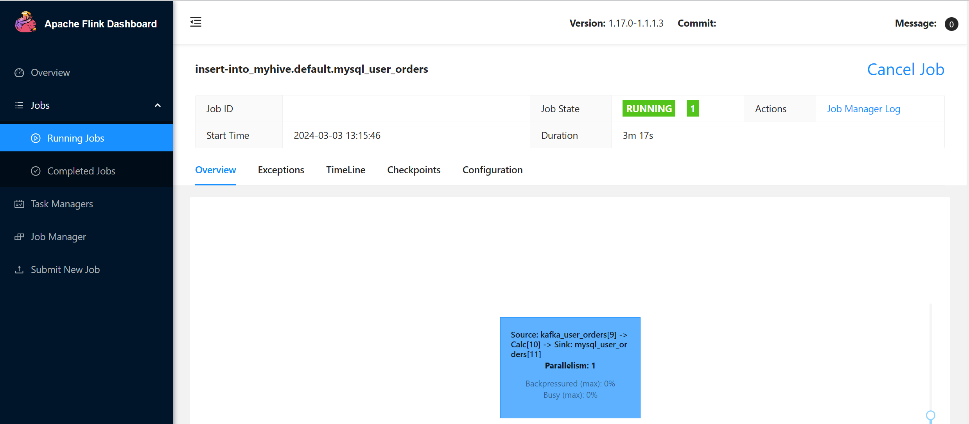Open the Checkpoints tab
The image size is (969, 424).
coord(414,170)
